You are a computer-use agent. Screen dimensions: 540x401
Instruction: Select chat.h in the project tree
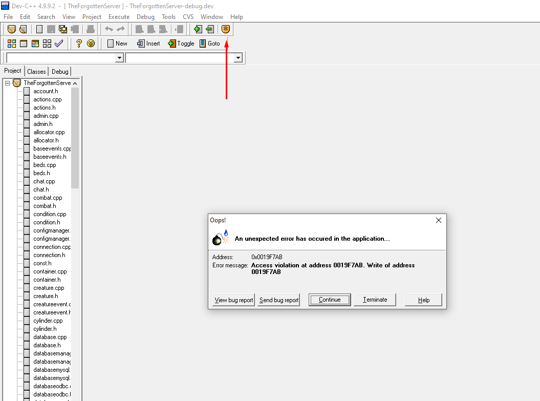pos(41,189)
